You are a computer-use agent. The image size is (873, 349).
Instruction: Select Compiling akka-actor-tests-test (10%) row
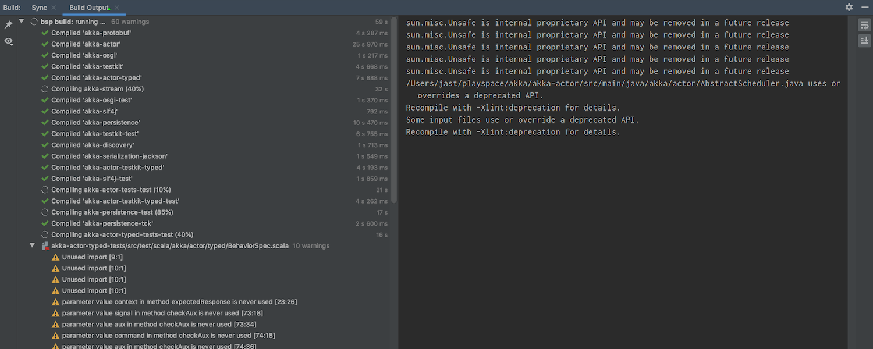(204, 190)
